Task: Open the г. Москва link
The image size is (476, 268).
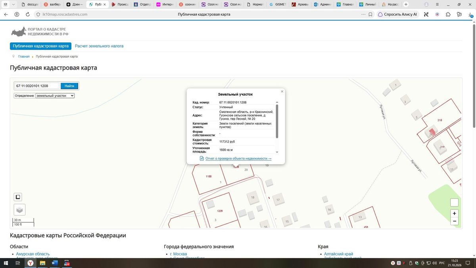Action: pyautogui.click(x=178, y=254)
